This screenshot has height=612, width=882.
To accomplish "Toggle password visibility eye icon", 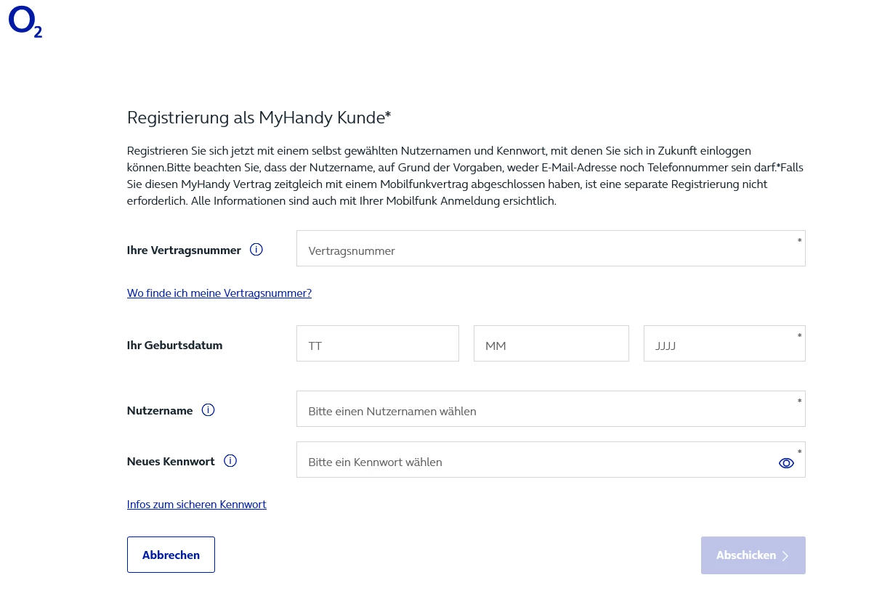I will coord(785,462).
